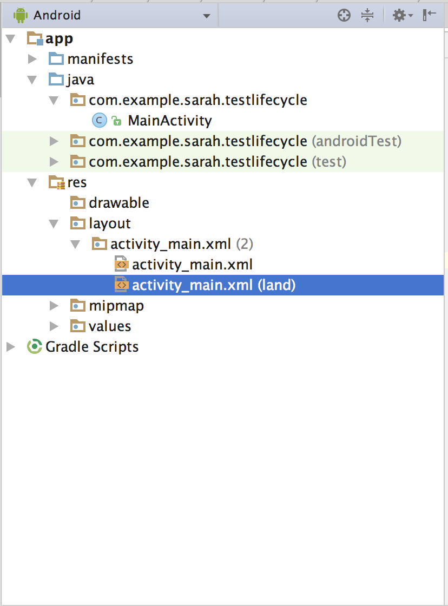448x606 pixels.
Task: Click the res folder icon
Action: (56, 182)
